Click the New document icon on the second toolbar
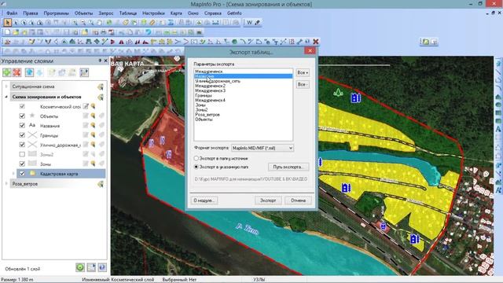The height and width of the screenshot is (283, 503). coord(7,32)
